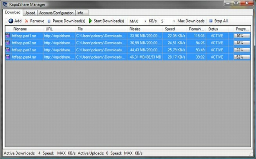Click the Add button label

click(18, 21)
